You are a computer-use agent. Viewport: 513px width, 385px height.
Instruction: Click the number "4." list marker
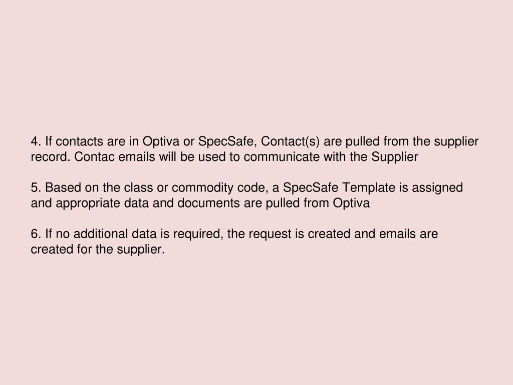(36, 141)
